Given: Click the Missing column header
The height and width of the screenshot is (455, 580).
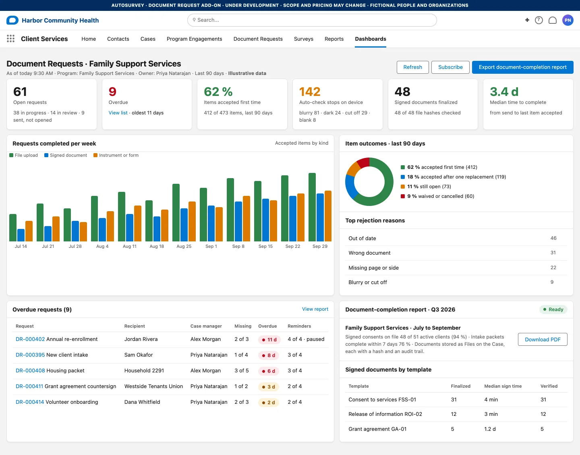Looking at the screenshot, I should tap(243, 326).
